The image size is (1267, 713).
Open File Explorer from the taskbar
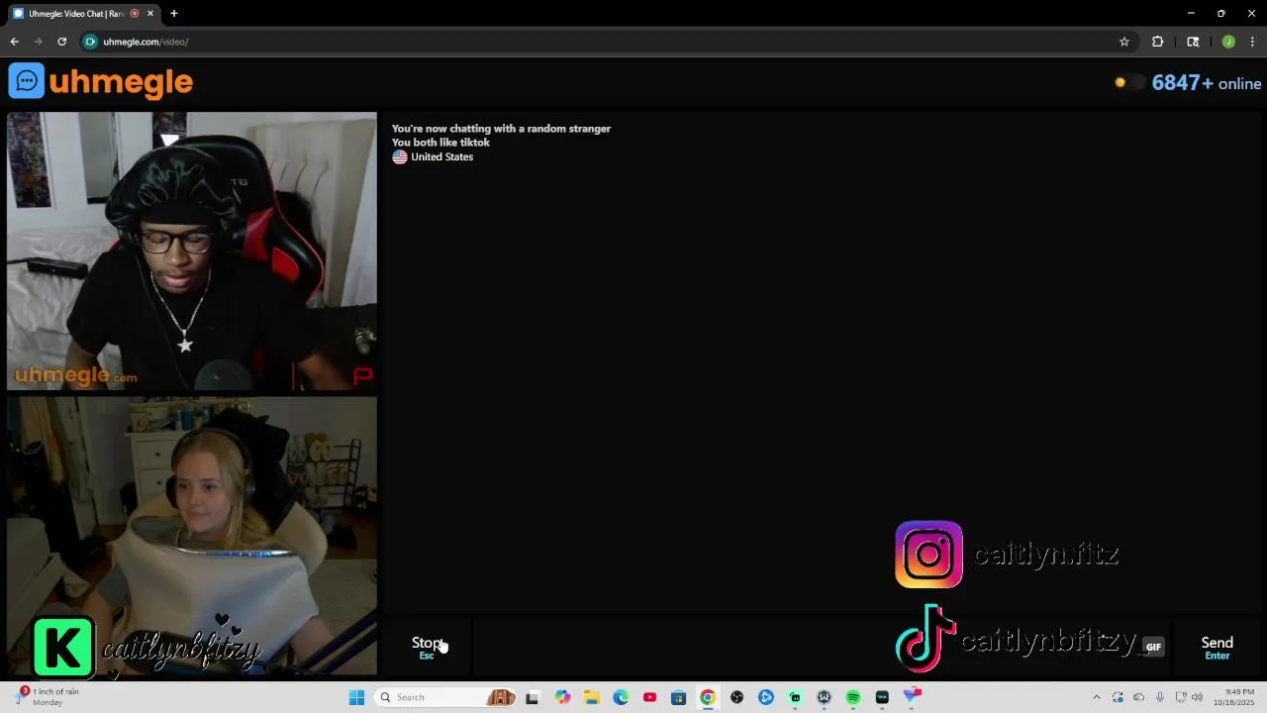(x=591, y=697)
